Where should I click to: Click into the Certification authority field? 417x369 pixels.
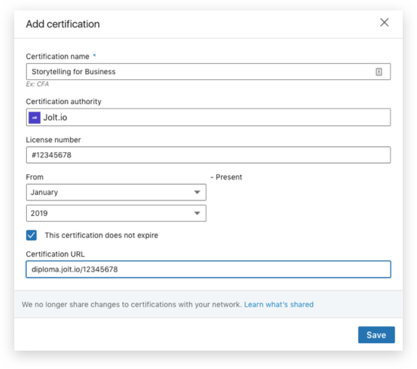pos(214,118)
